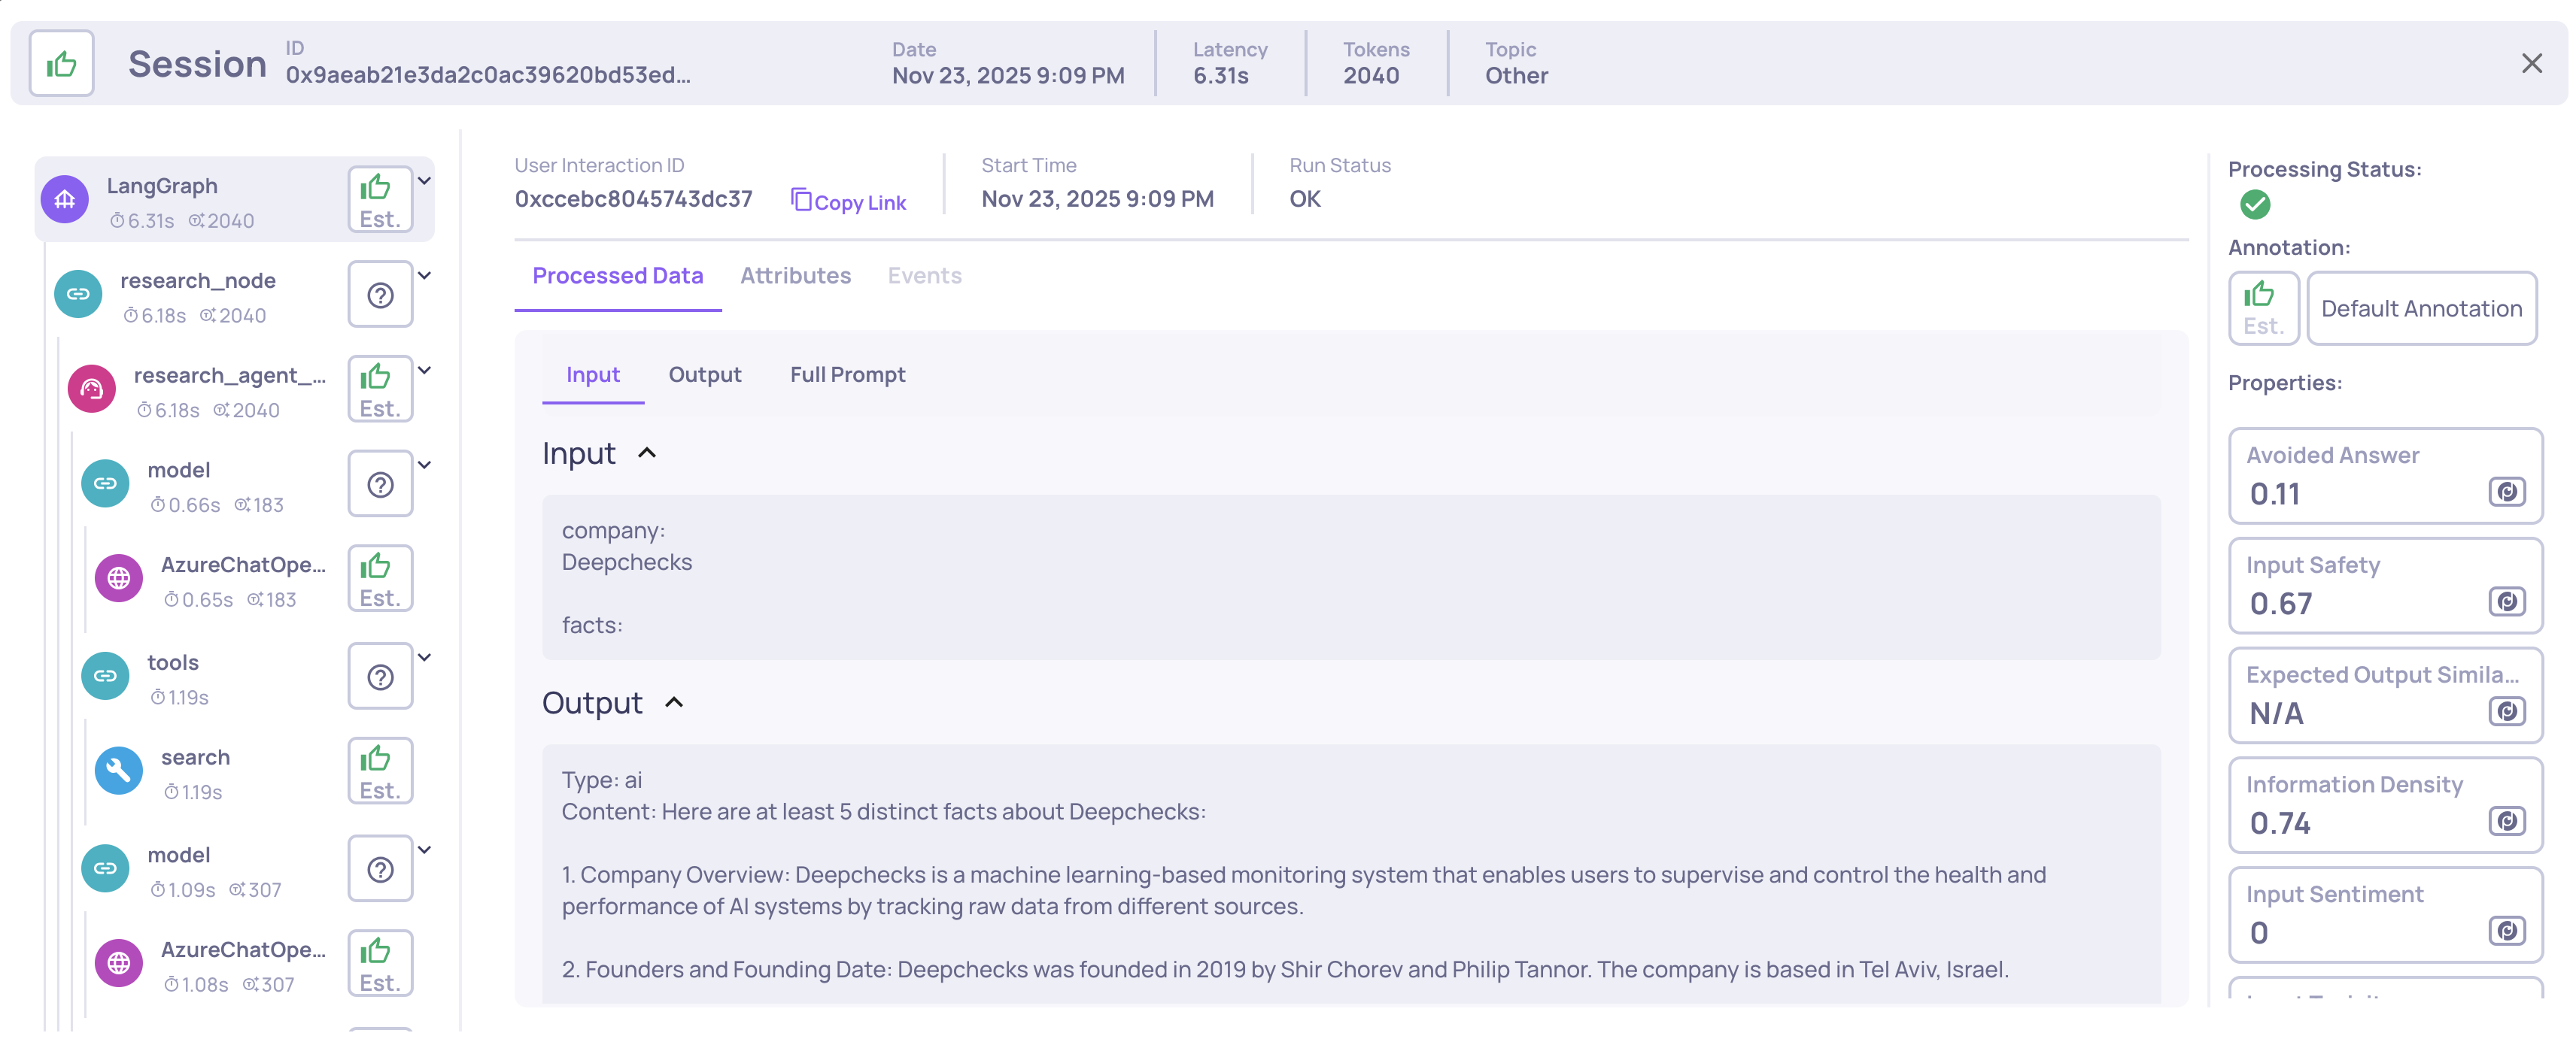Open the Full Prompt tab
Image resolution: width=2576 pixels, height=1039 pixels.
847,374
